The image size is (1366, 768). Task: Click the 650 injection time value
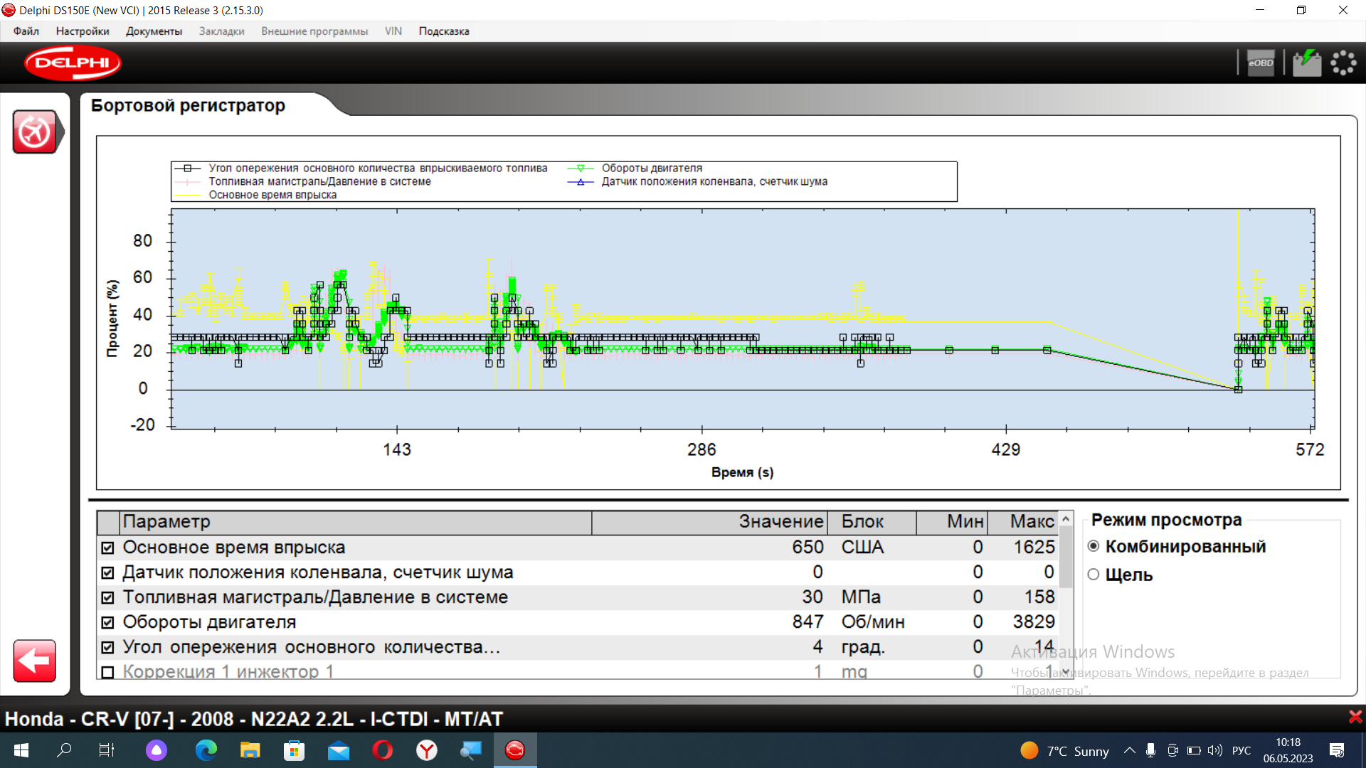[x=808, y=548]
